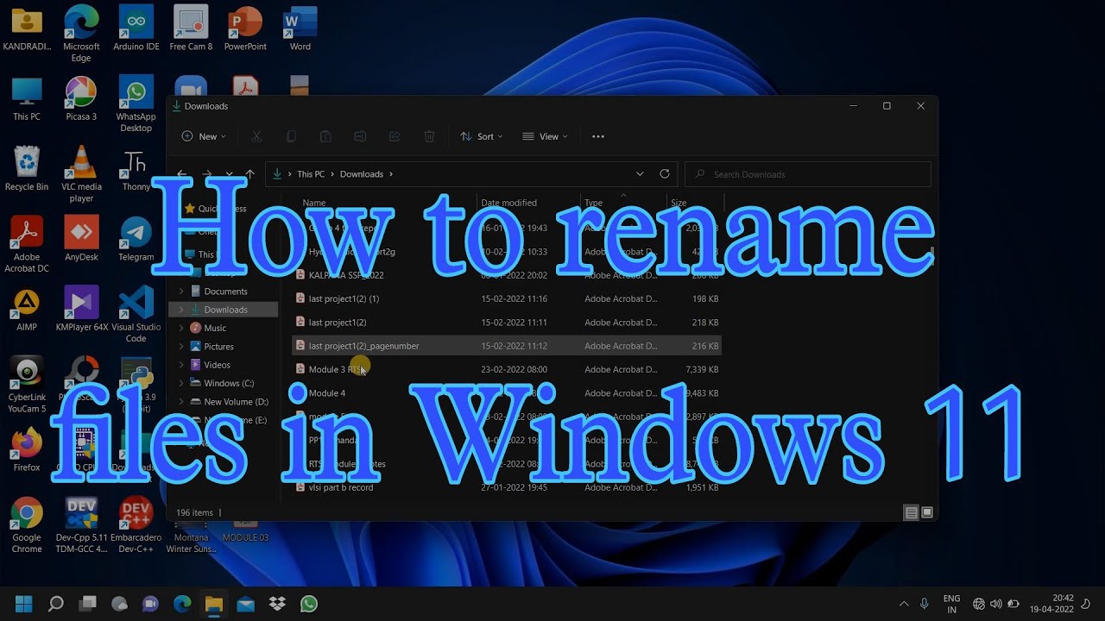The height and width of the screenshot is (621, 1105).
Task: Click the Refresh icon beside address bar
Action: click(x=665, y=173)
